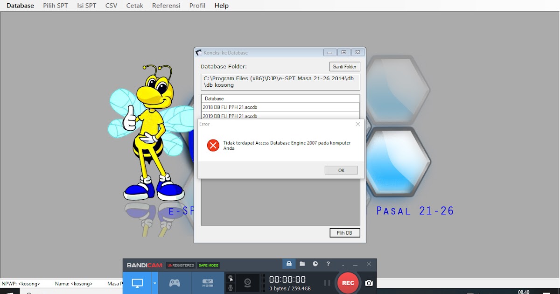
Task: Maximize the Koneksi ke Database window
Action: tap(343, 53)
